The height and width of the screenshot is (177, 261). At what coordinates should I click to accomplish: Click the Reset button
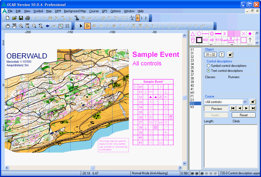tap(243, 115)
